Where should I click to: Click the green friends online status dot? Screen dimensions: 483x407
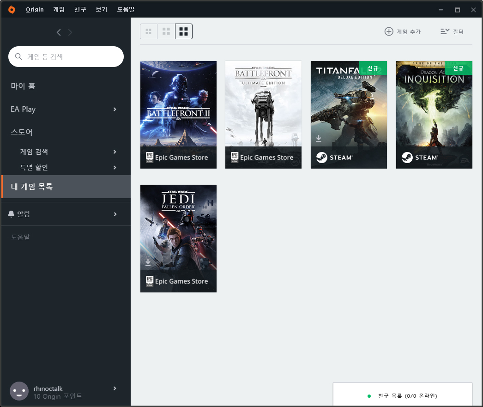point(369,396)
